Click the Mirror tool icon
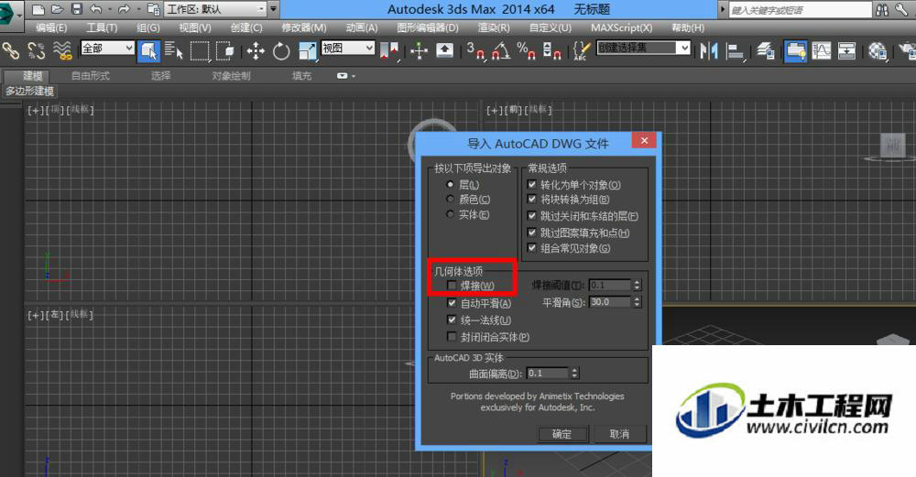Image resolution: width=916 pixels, height=477 pixels. click(709, 51)
